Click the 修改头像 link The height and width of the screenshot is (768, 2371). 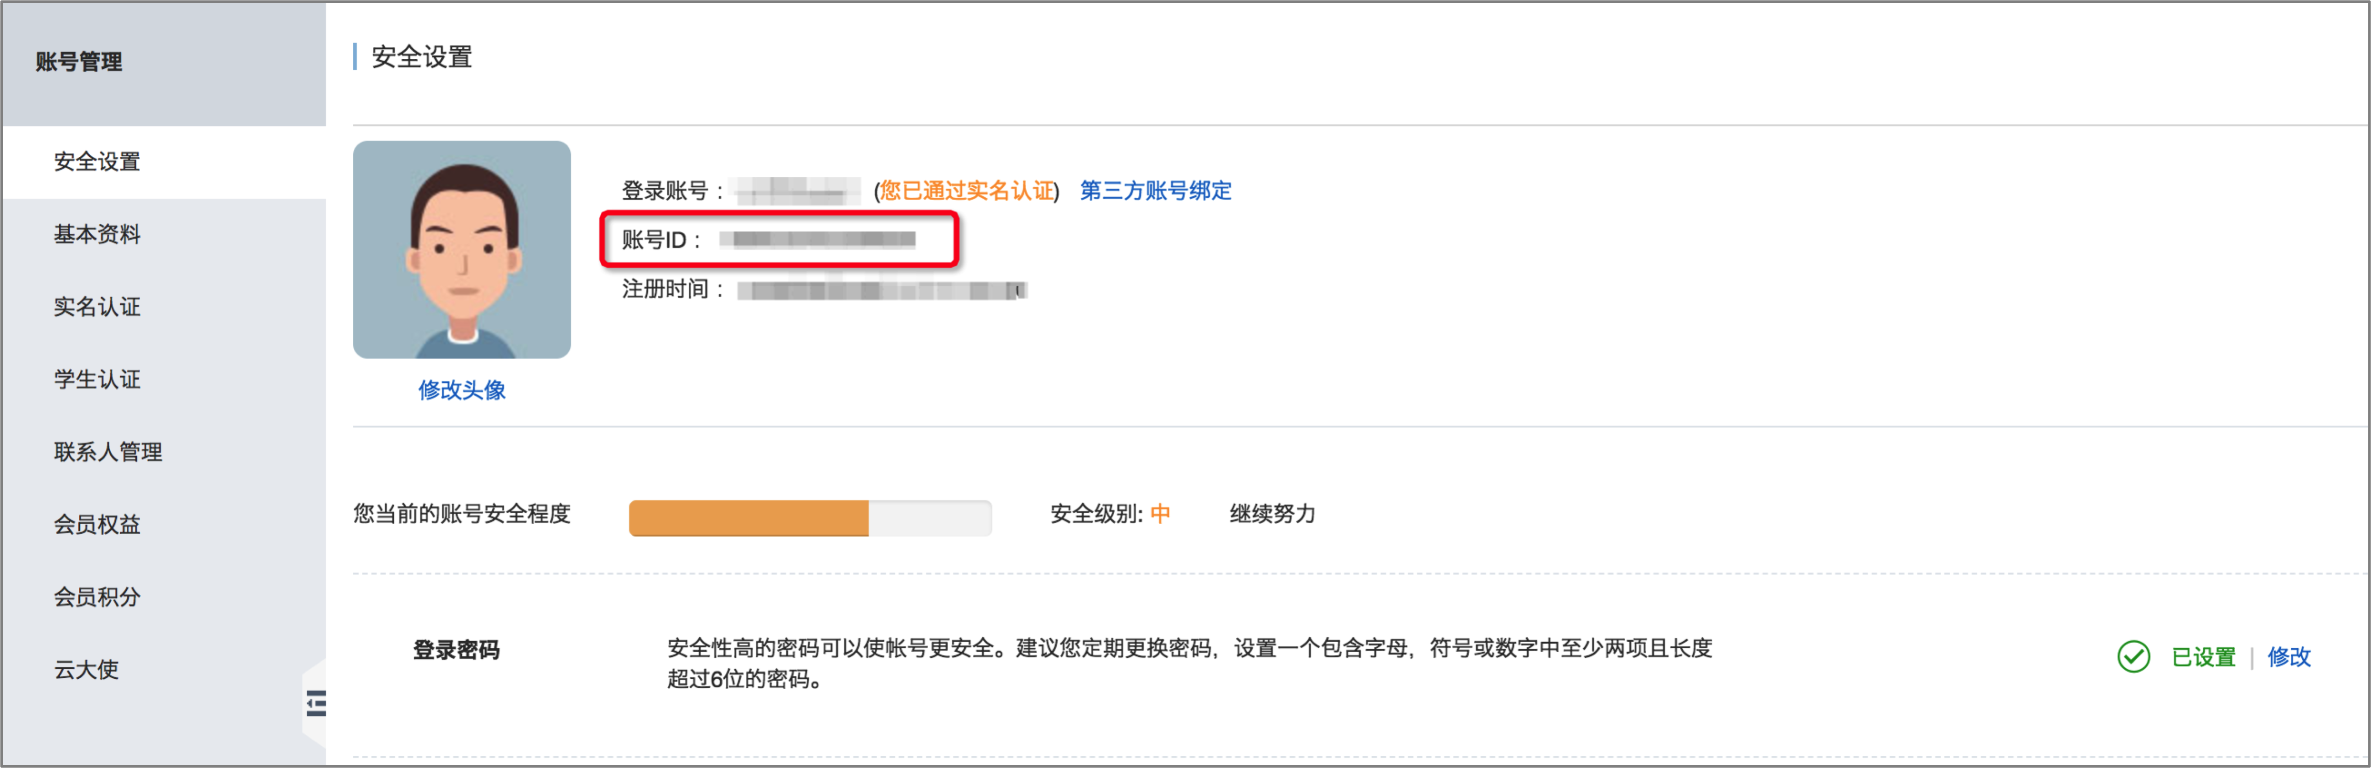coord(462,390)
